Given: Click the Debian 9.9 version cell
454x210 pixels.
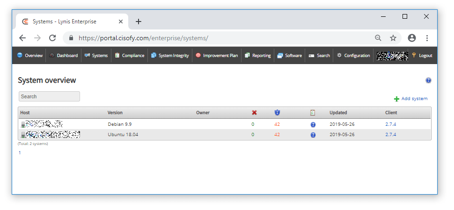Looking at the screenshot, I should coord(120,124).
